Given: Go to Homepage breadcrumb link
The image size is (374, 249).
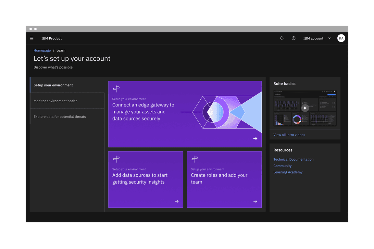Looking at the screenshot, I should (42, 51).
